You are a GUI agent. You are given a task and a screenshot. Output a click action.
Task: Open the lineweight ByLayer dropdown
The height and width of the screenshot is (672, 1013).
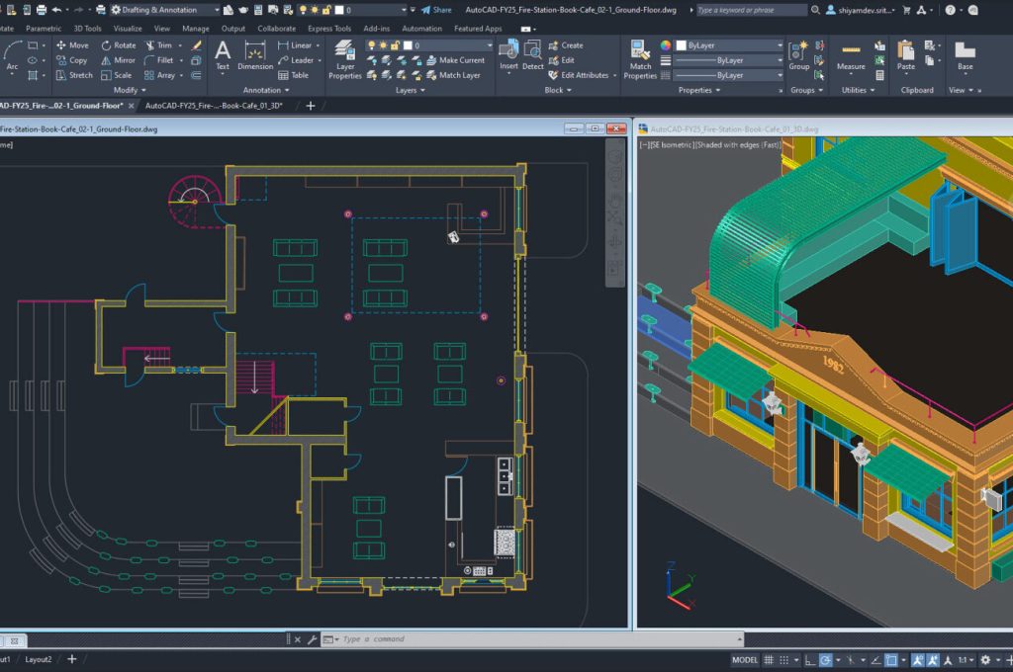coord(729,60)
